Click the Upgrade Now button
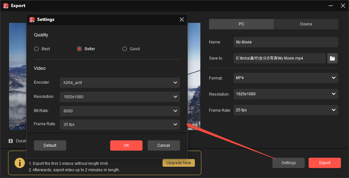Viewport: 349px width, 178px height. tap(179, 163)
